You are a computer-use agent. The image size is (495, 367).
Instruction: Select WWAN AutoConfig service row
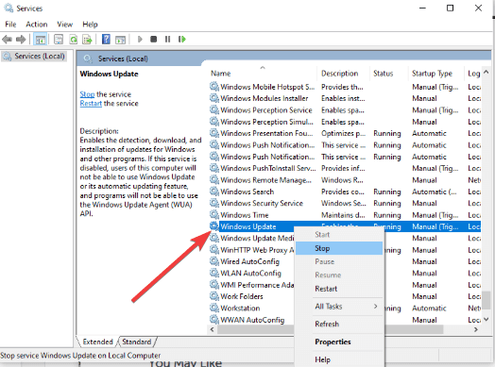pos(252,320)
